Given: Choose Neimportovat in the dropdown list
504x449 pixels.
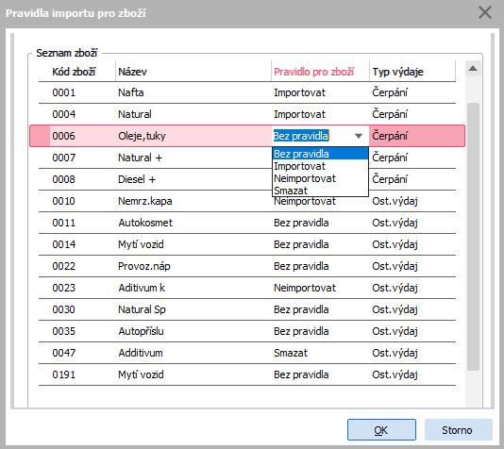Looking at the screenshot, I should [320, 178].
